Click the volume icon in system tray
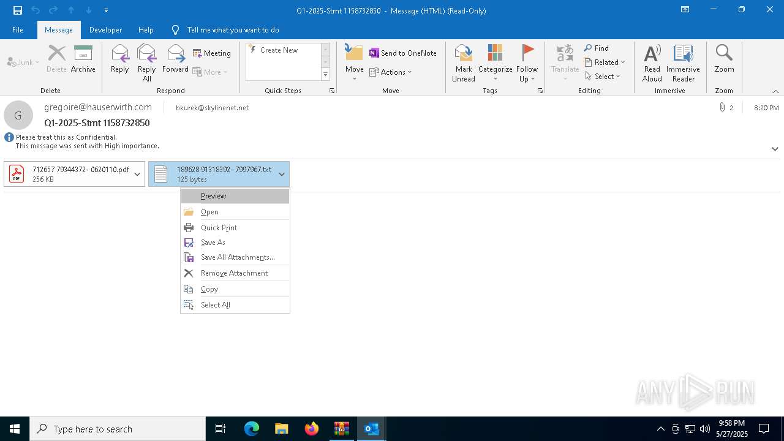The width and height of the screenshot is (784, 441). tap(705, 429)
